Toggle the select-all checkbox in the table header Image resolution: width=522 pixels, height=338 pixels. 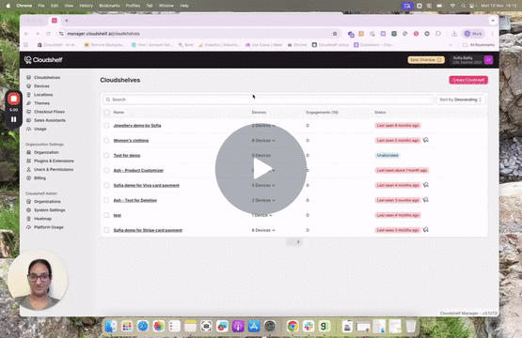pos(106,113)
